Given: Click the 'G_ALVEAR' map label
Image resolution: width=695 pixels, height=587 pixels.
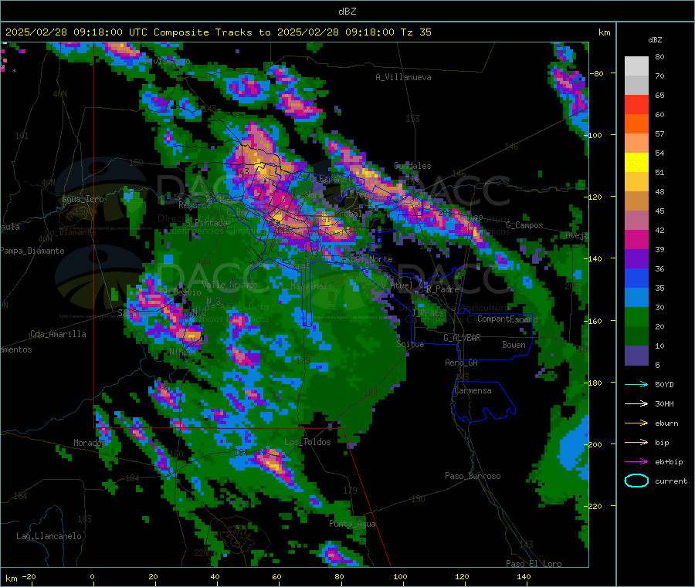Looking at the screenshot, I should click(x=463, y=338).
